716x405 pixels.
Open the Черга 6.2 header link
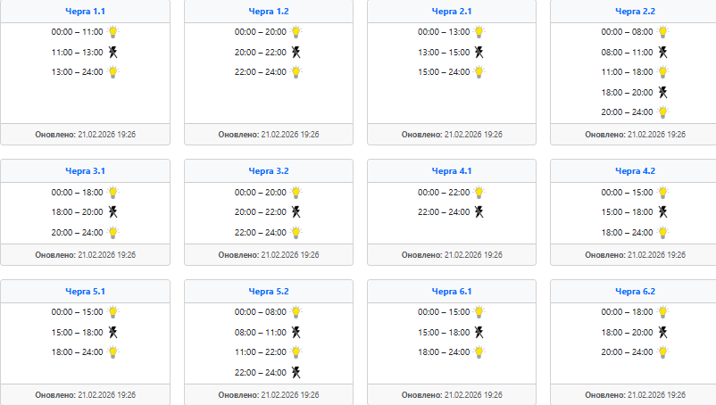pos(636,291)
